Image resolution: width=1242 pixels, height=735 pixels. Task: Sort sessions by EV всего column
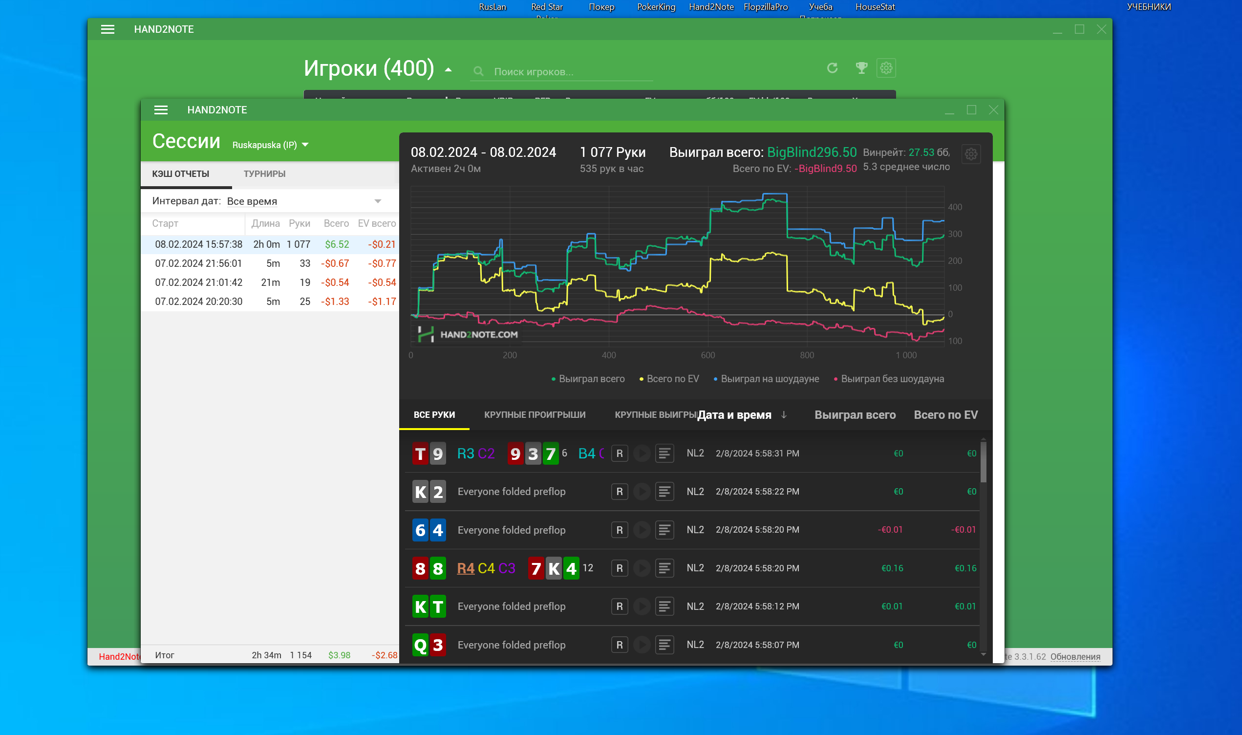click(377, 223)
